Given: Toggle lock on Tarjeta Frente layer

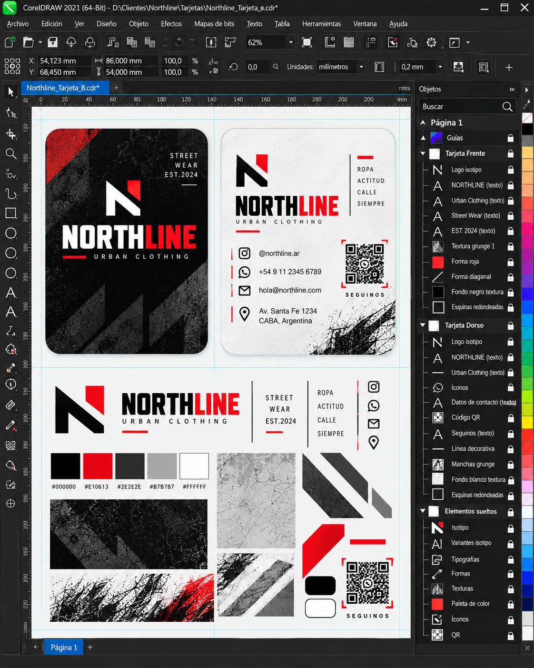Looking at the screenshot, I should tap(510, 154).
